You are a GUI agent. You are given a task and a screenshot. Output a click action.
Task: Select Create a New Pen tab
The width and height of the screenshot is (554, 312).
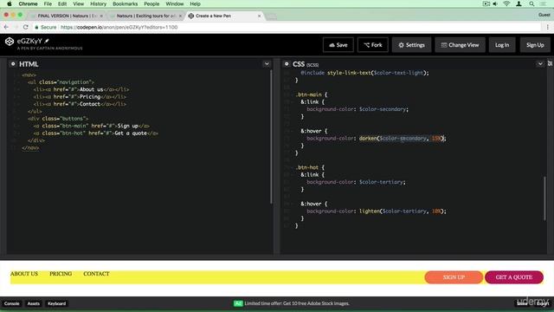[225, 16]
